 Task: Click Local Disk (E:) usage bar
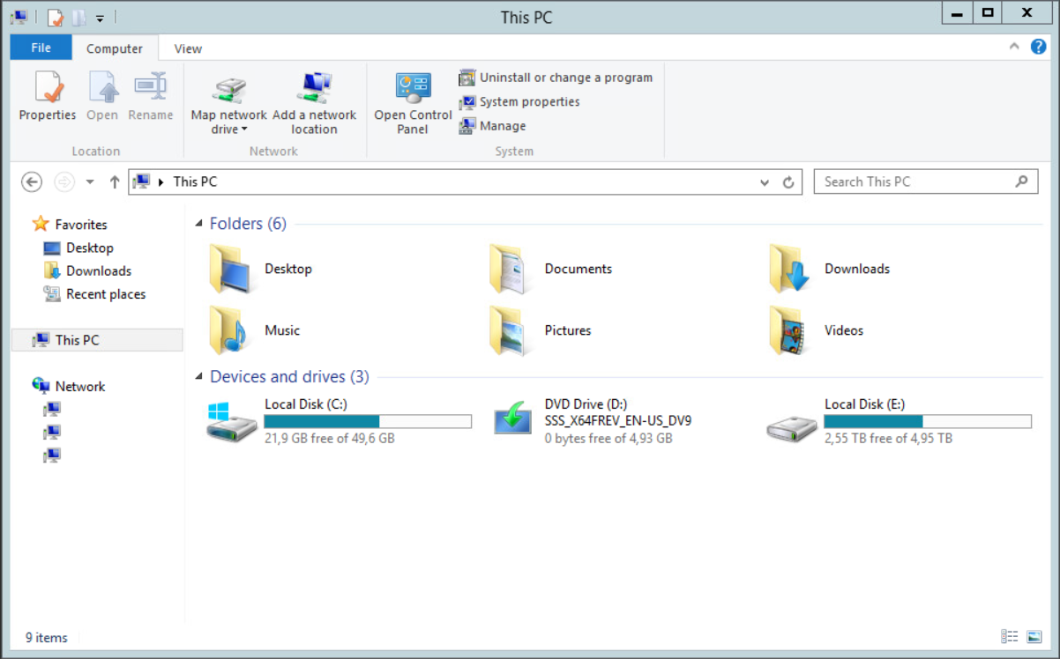(x=928, y=422)
